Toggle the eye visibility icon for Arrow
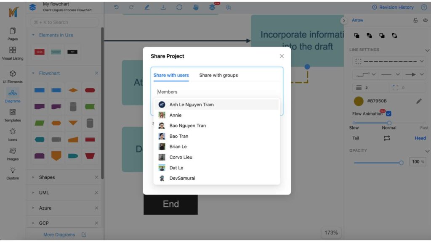Image resolution: width=431 pixels, height=242 pixels. pyautogui.click(x=425, y=20)
